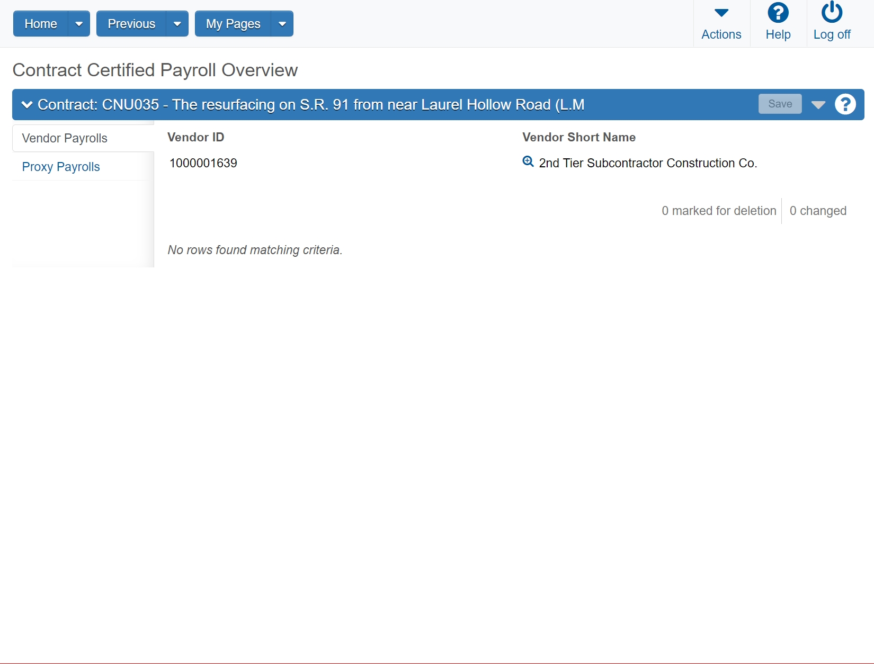
Task: Expand the My Pages dropdown arrow
Action: point(282,24)
